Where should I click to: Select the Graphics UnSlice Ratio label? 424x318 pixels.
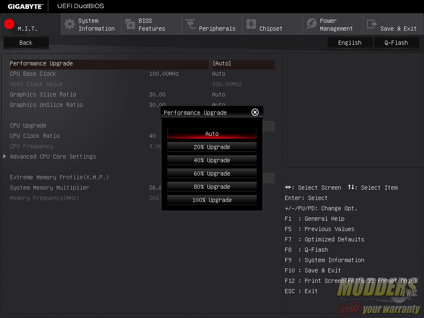click(x=46, y=105)
